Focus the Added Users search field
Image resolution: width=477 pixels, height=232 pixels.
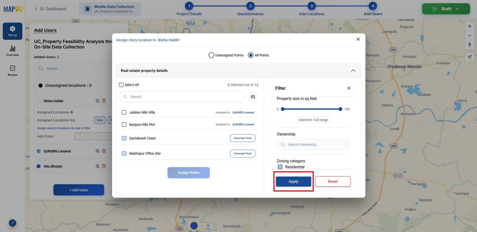(x=73, y=69)
